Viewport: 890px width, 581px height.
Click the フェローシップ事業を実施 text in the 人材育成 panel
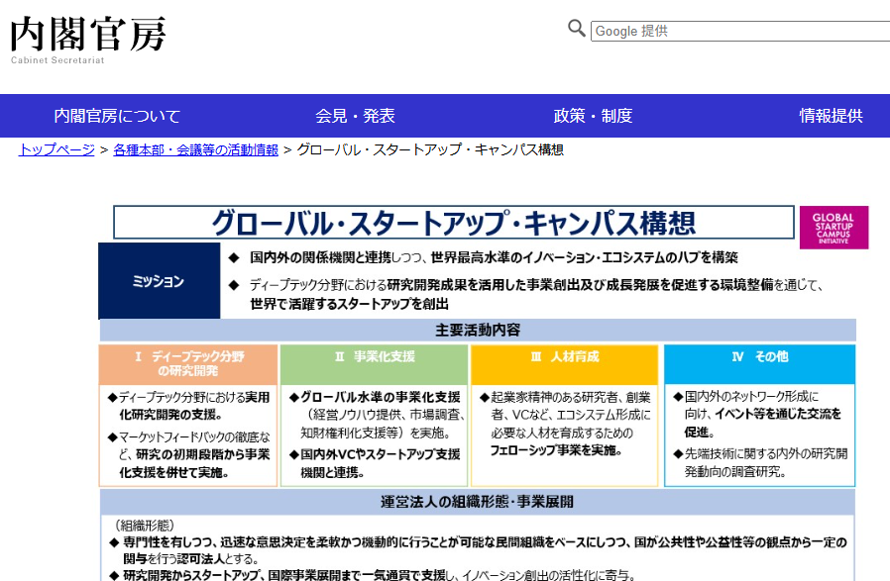[x=556, y=449]
